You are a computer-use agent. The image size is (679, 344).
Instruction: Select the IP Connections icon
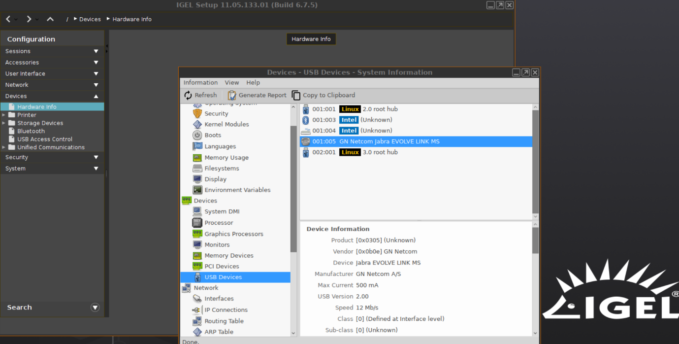[197, 310]
